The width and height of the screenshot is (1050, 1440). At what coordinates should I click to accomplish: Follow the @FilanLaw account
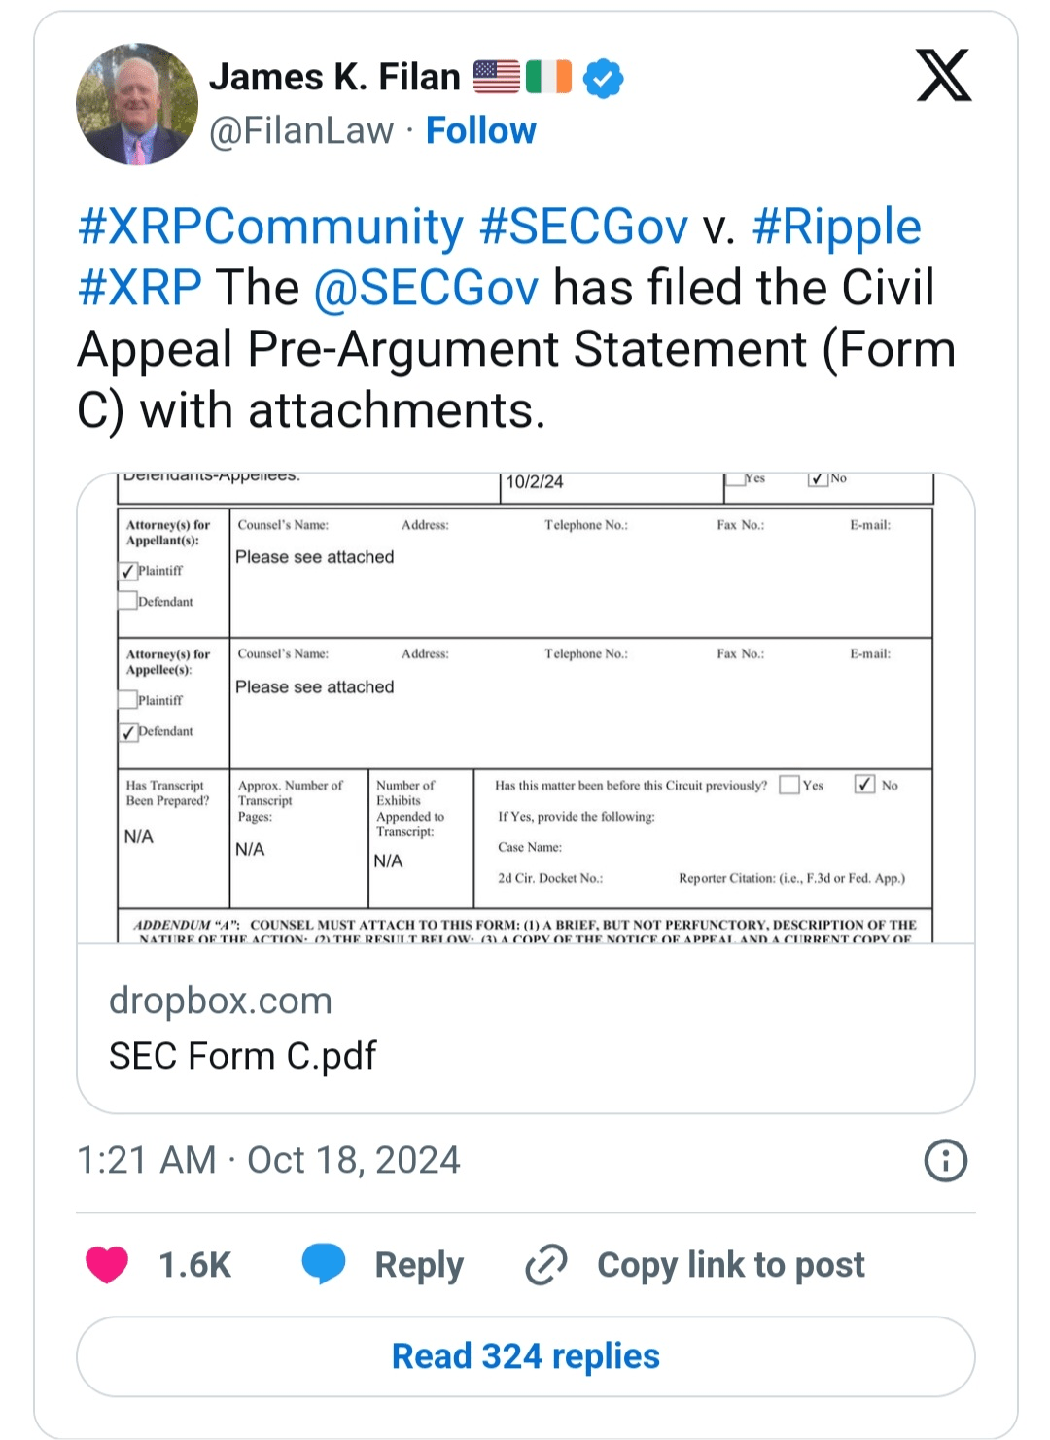(480, 130)
